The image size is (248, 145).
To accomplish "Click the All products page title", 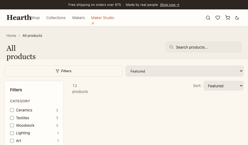I will click(x=21, y=52).
